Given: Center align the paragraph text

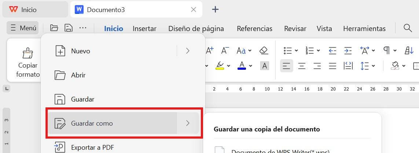Looking at the screenshot, I should pos(302,66).
